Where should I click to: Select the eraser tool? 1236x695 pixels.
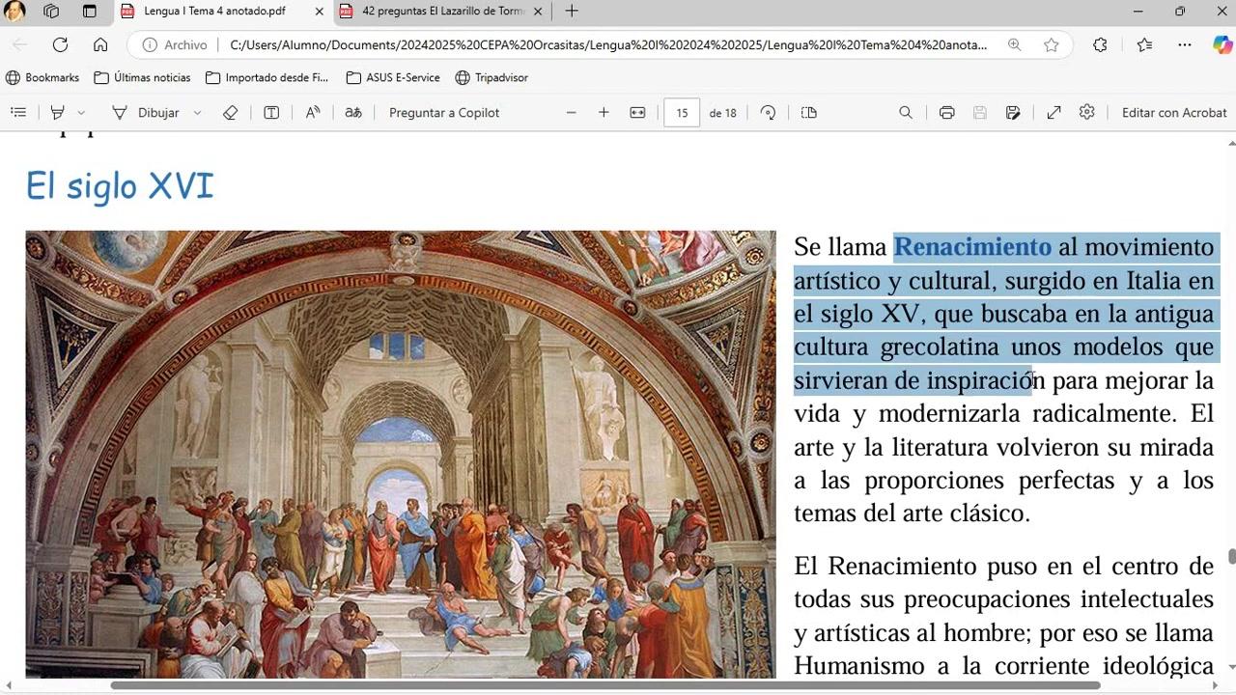point(230,113)
